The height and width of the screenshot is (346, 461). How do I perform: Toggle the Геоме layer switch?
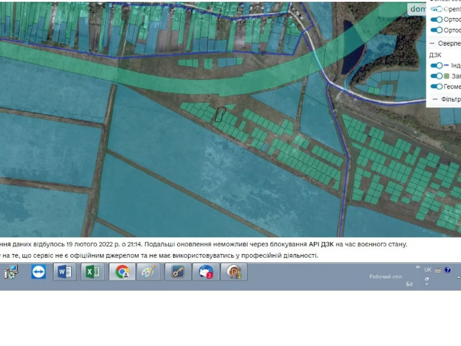point(437,86)
